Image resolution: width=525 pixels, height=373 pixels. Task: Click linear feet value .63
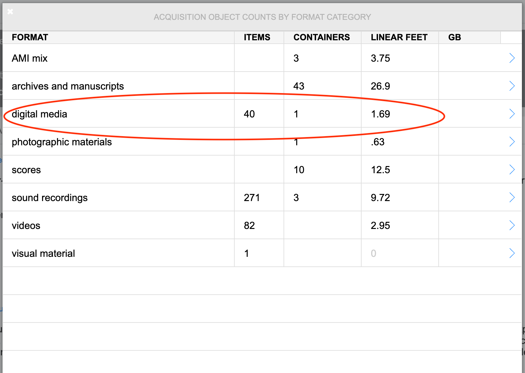click(x=378, y=142)
